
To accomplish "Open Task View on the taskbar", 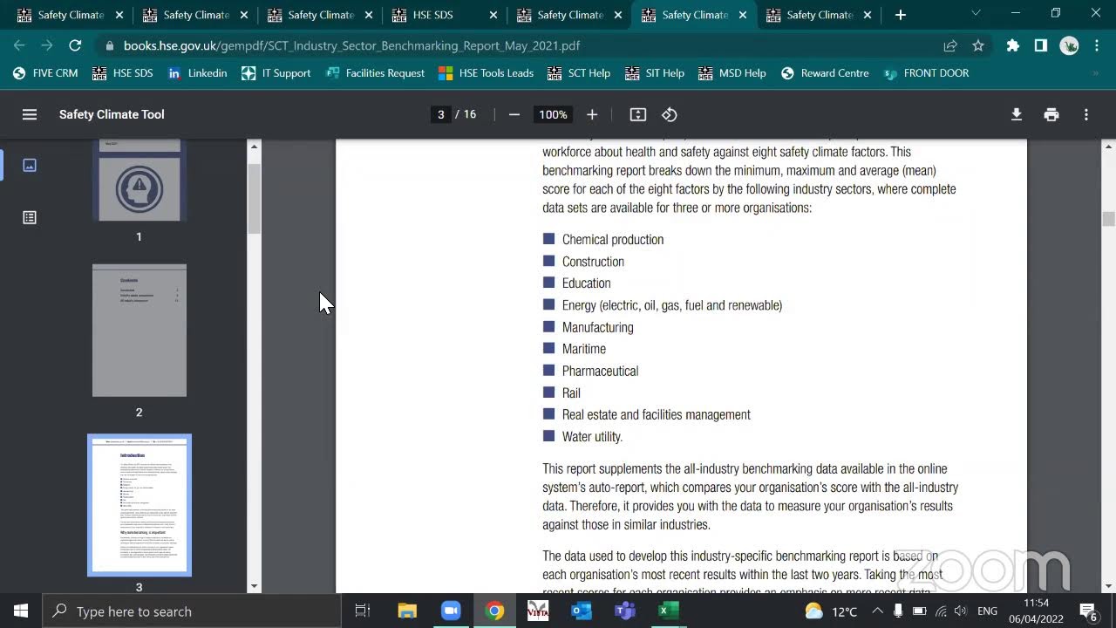I will [x=363, y=611].
